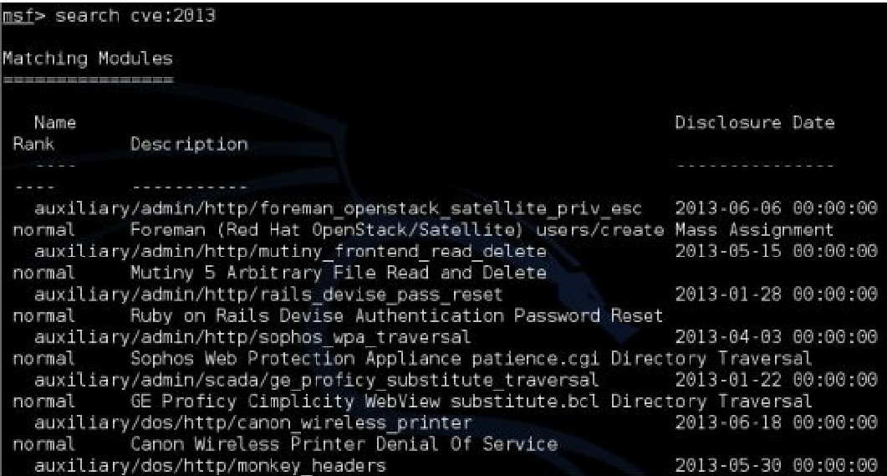Image resolution: width=887 pixels, height=476 pixels.
Task: Click the Name column header
Action: pyautogui.click(x=55, y=122)
